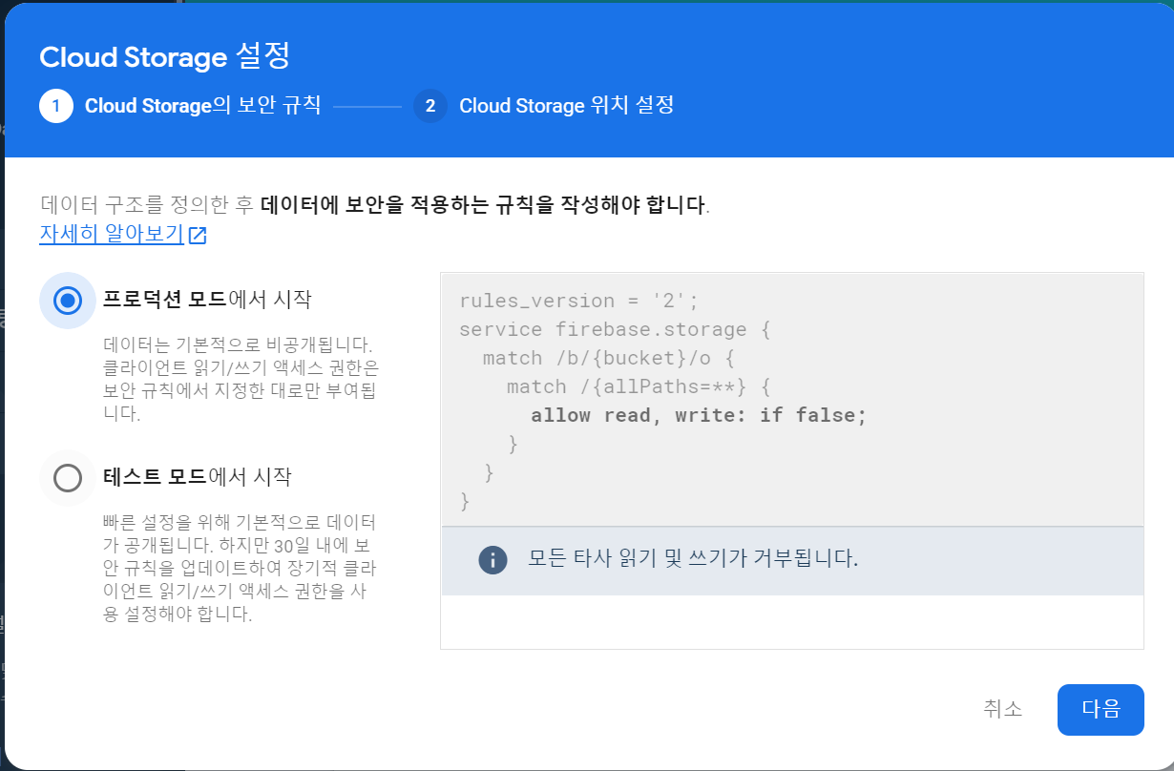Click the 다음 button

pyautogui.click(x=1101, y=709)
